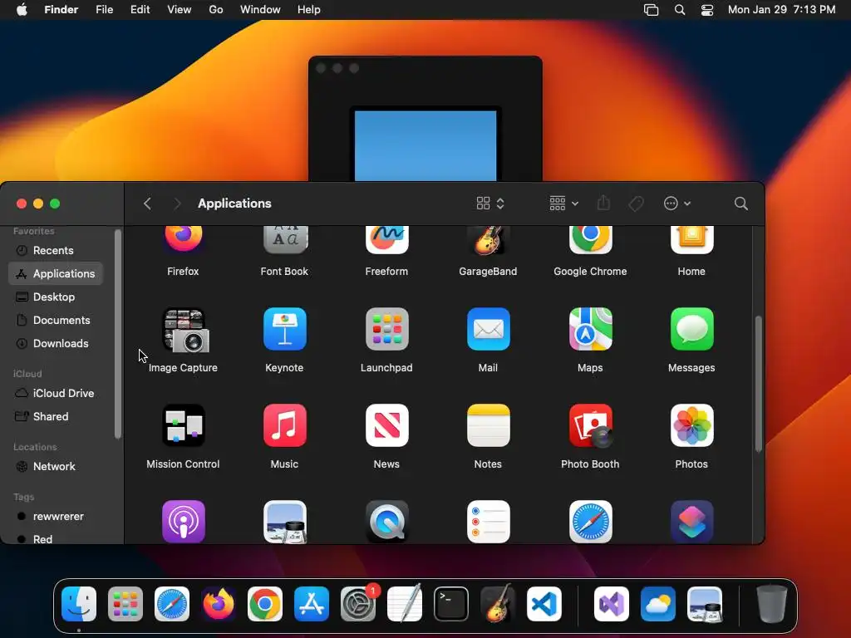Open the Go menu

tap(216, 10)
